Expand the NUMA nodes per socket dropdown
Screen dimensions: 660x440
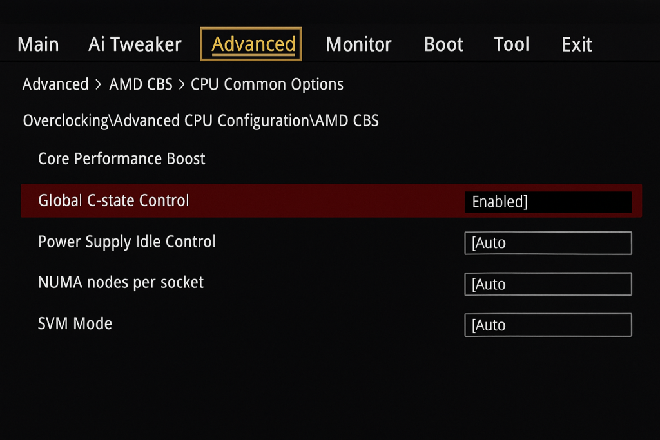[x=547, y=284]
